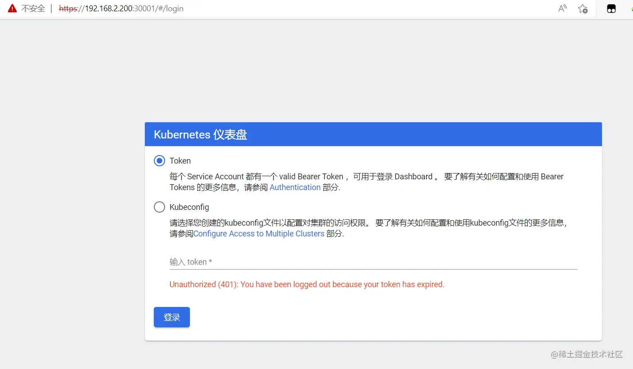Open the black extension icon in toolbar
Image resolution: width=633 pixels, height=369 pixels.
point(611,9)
